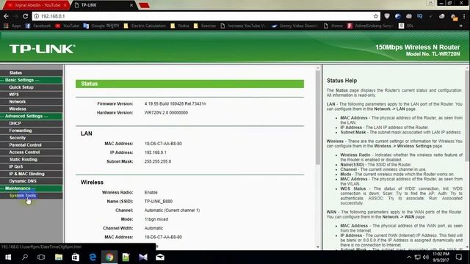Open the Nokia bookmark folder
Viewport: 470px width, 264px height.
tap(180, 26)
